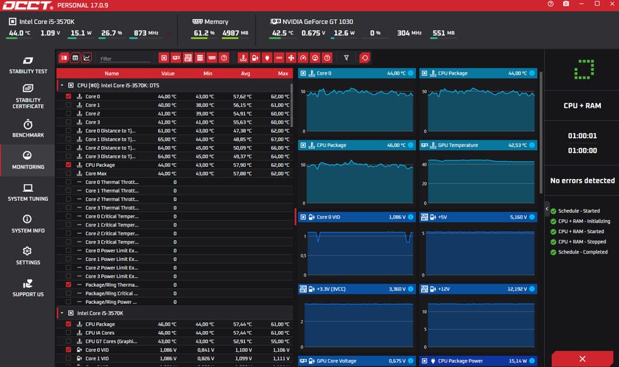Viewport: 619px width, 367px height.
Task: Toggle the unknown-device filter question mark icon
Action: (x=224, y=58)
